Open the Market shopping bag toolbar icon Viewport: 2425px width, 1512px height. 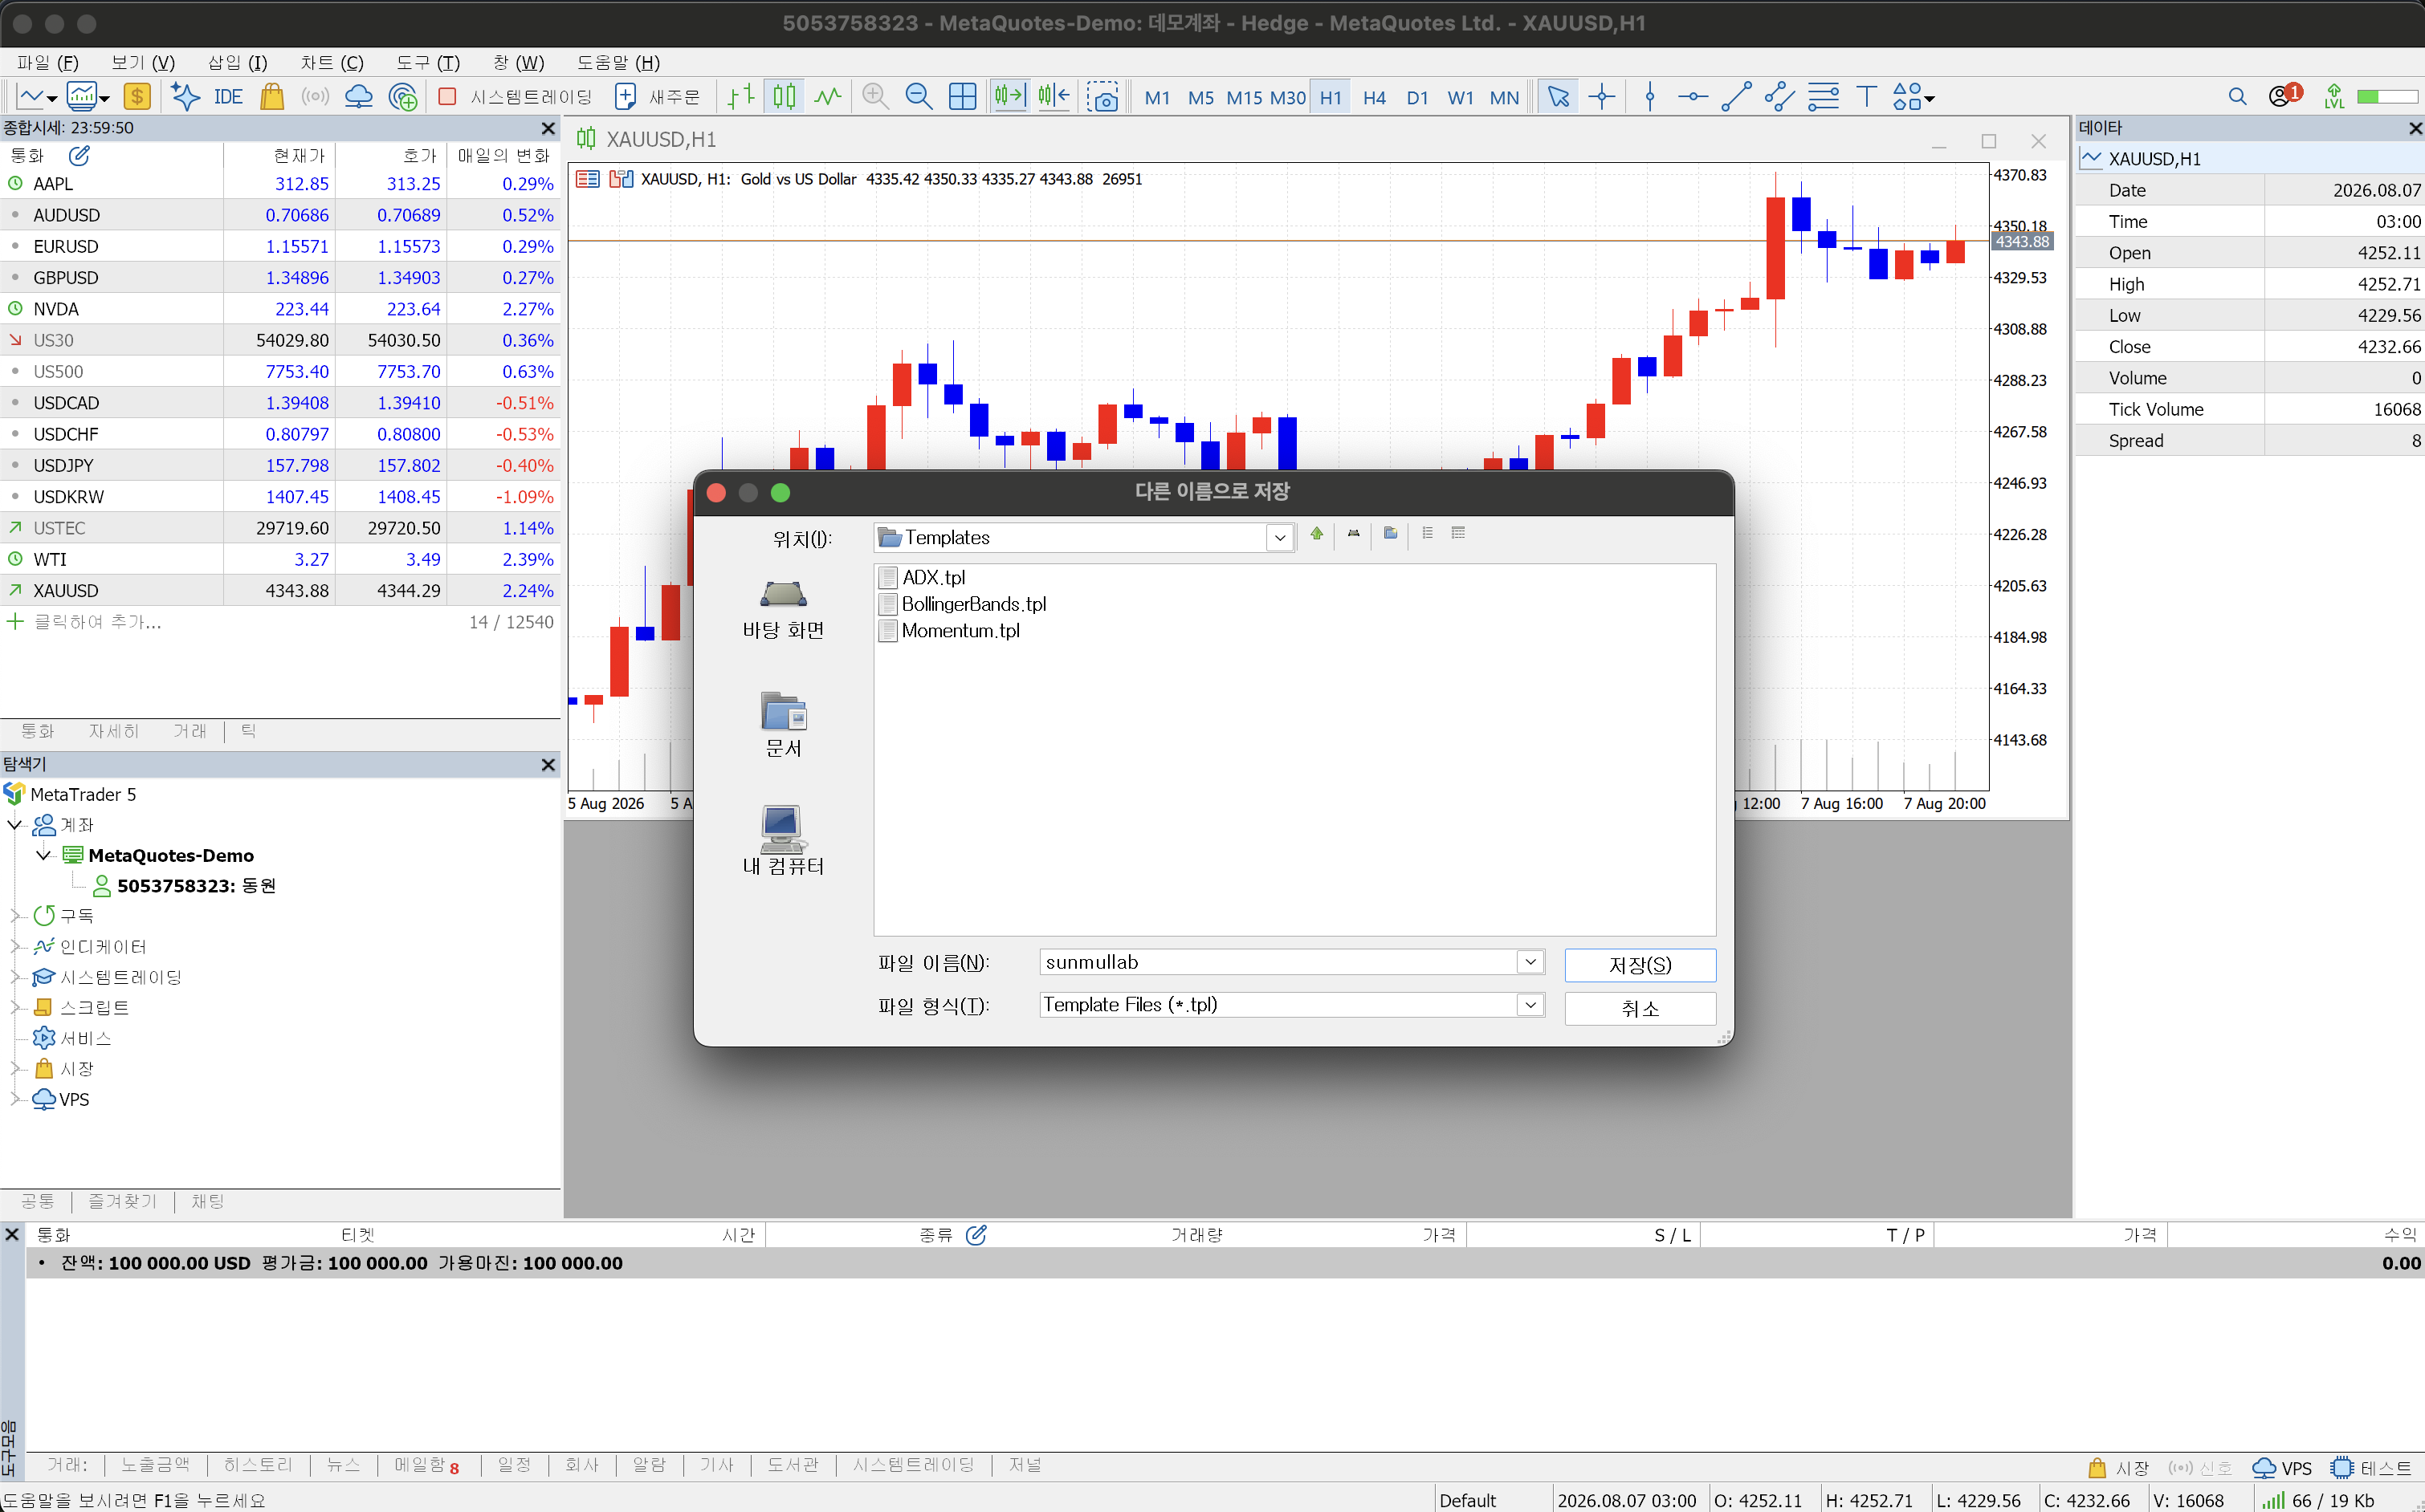tap(272, 97)
